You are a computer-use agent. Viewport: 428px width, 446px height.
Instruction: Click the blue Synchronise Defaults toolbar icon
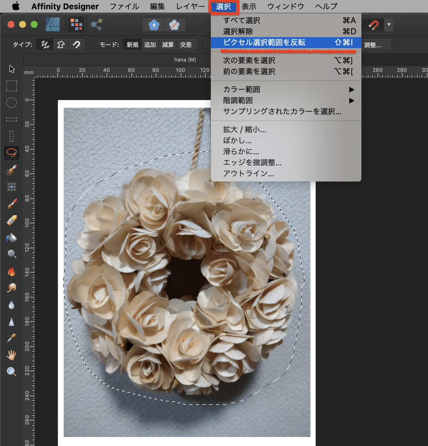[154, 25]
